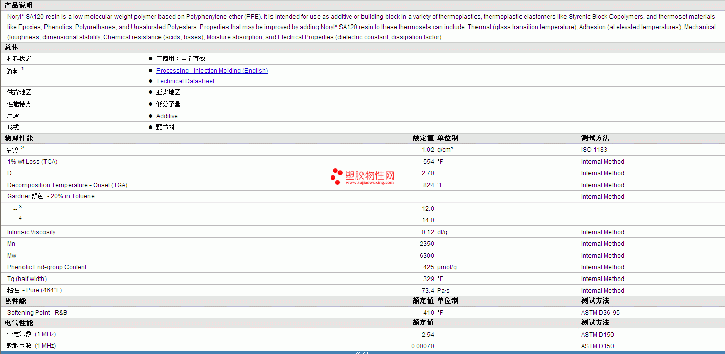
Task: Open the Technical Datasheet link
Action: 185,81
